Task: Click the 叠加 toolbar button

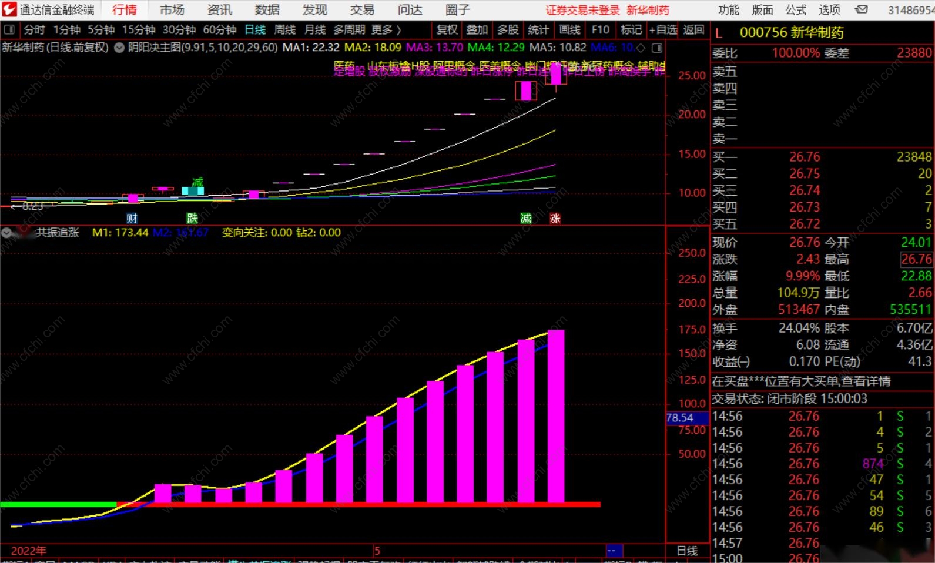Action: pos(477,30)
